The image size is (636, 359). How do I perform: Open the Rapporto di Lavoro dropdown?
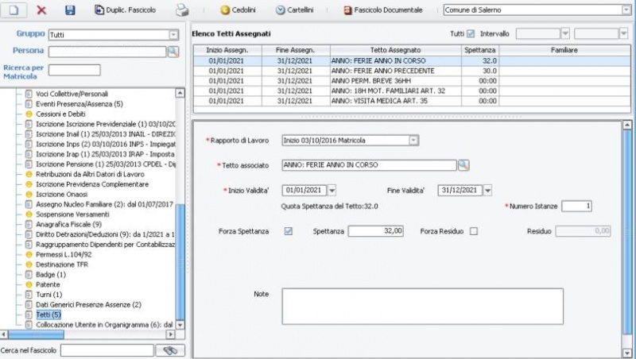click(x=413, y=141)
